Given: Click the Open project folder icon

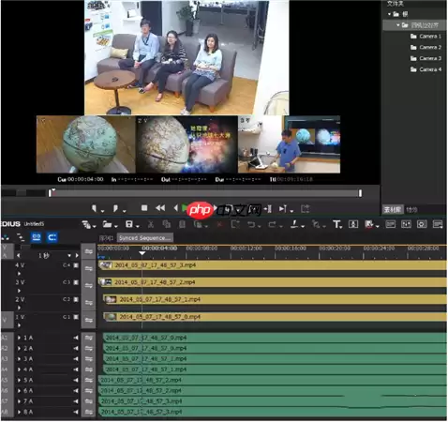Looking at the screenshot, I should pyautogui.click(x=107, y=224).
